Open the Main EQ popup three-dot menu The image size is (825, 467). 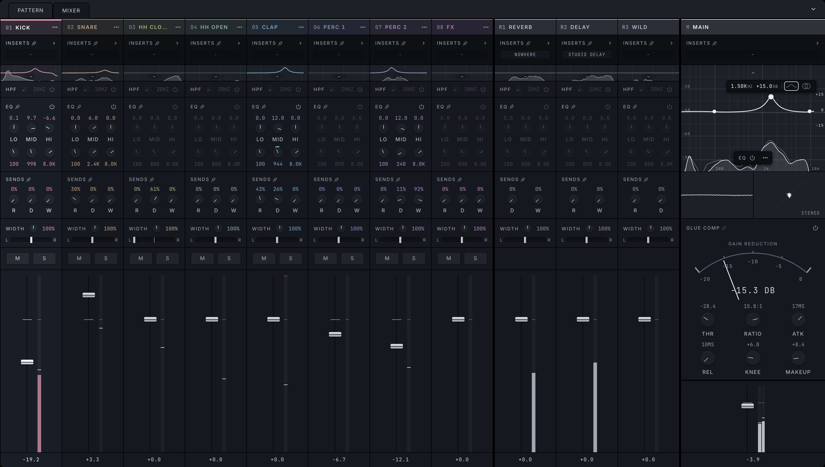765,158
